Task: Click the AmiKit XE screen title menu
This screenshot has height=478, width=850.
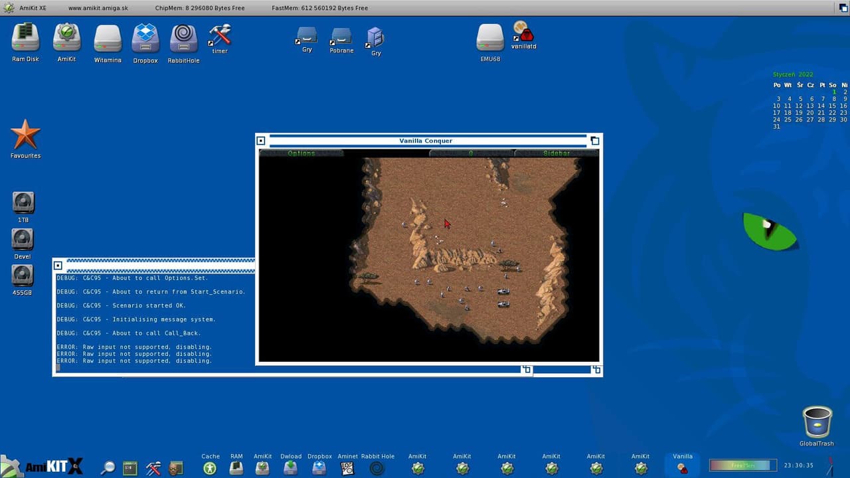Action: (x=33, y=7)
